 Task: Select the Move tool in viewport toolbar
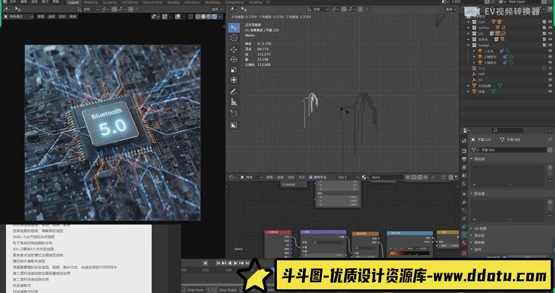(234, 49)
